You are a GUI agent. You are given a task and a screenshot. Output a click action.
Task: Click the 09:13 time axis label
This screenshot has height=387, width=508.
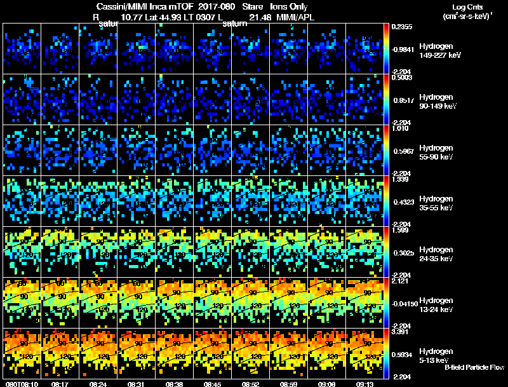pos(364,384)
